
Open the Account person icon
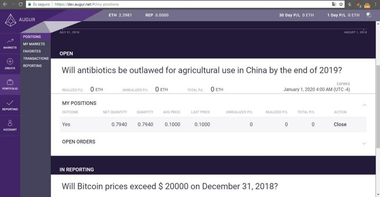pos(10,123)
